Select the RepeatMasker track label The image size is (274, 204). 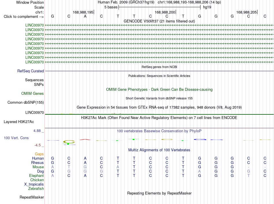click(32, 197)
